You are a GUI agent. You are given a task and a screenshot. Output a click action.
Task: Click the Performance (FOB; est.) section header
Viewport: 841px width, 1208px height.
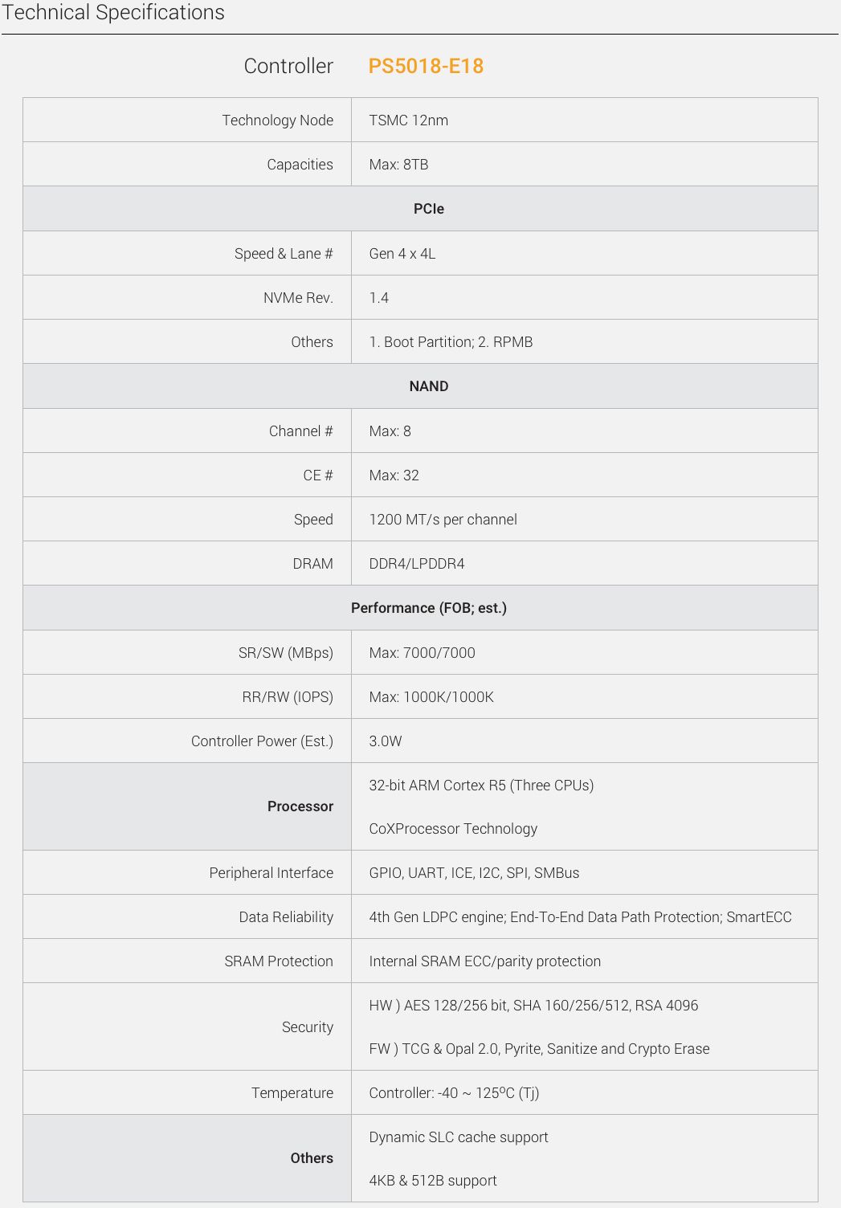[x=428, y=608]
